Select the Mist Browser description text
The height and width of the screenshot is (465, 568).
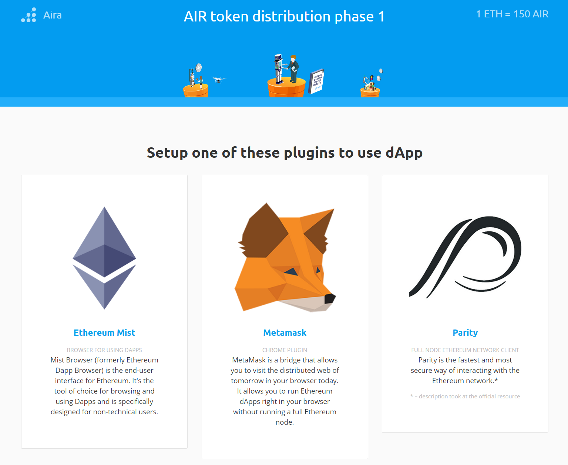(104, 386)
